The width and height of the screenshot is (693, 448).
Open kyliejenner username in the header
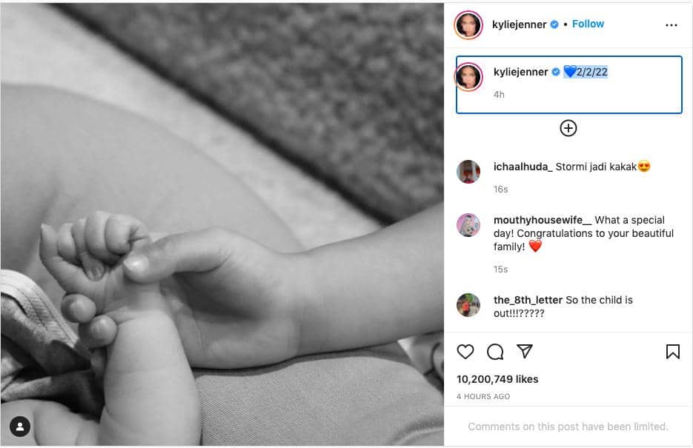[x=520, y=24]
